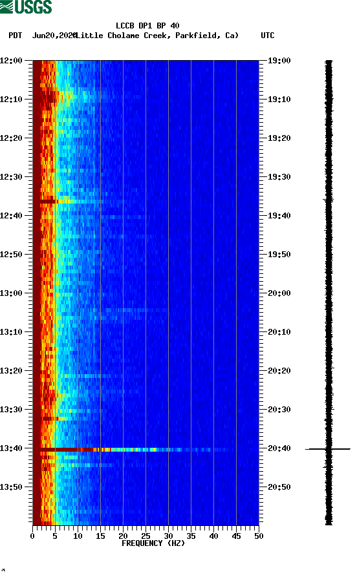Click the 35 Hz frequency tick label
357x577 pixels.
click(191, 536)
